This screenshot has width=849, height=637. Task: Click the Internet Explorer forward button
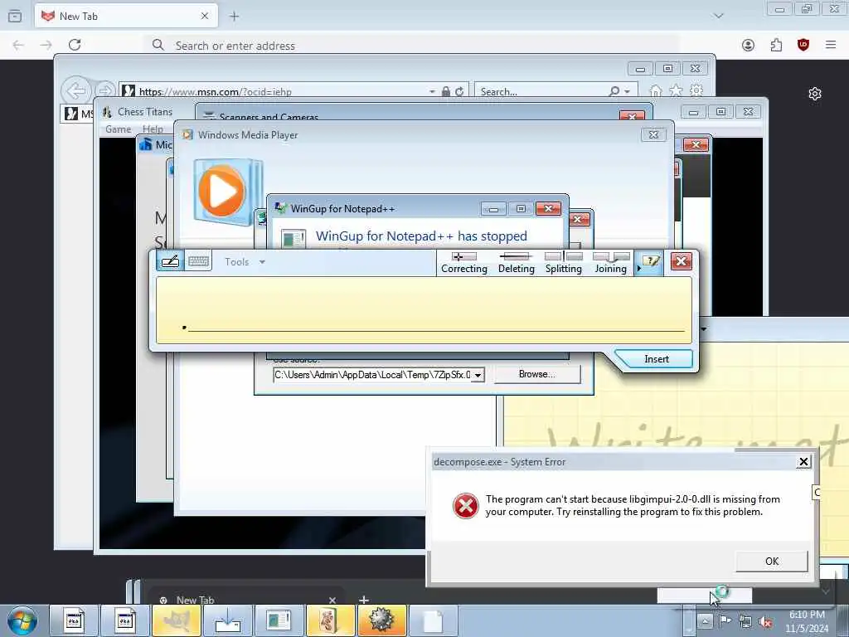pos(105,90)
